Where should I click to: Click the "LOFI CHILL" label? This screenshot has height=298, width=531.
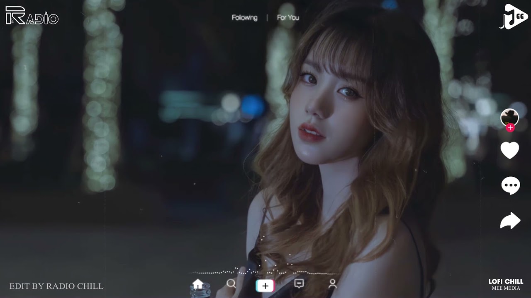(506, 281)
